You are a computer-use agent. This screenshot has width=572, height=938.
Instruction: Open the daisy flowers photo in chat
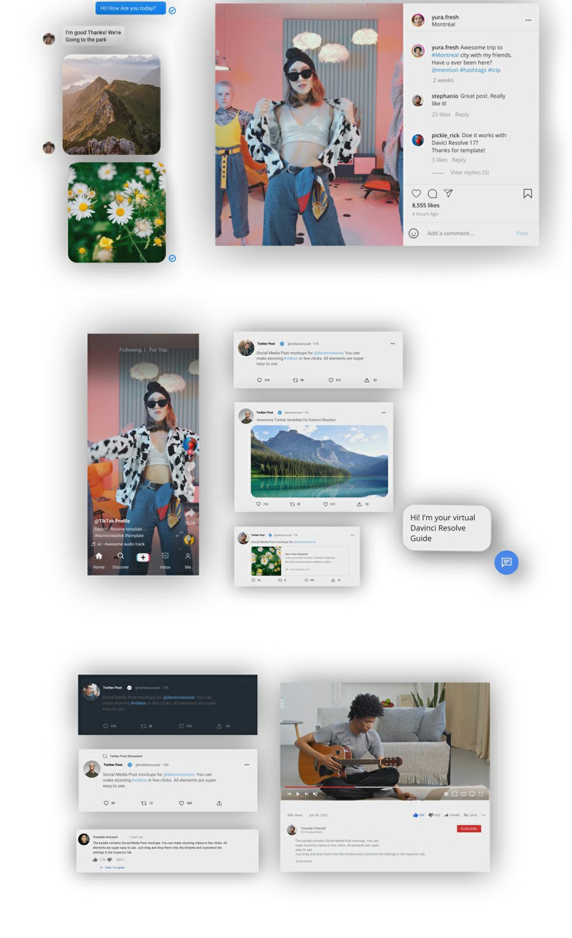click(x=117, y=213)
